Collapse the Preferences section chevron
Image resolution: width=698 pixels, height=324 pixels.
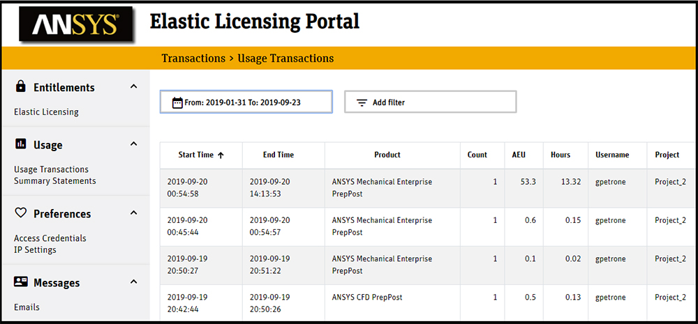point(133,213)
